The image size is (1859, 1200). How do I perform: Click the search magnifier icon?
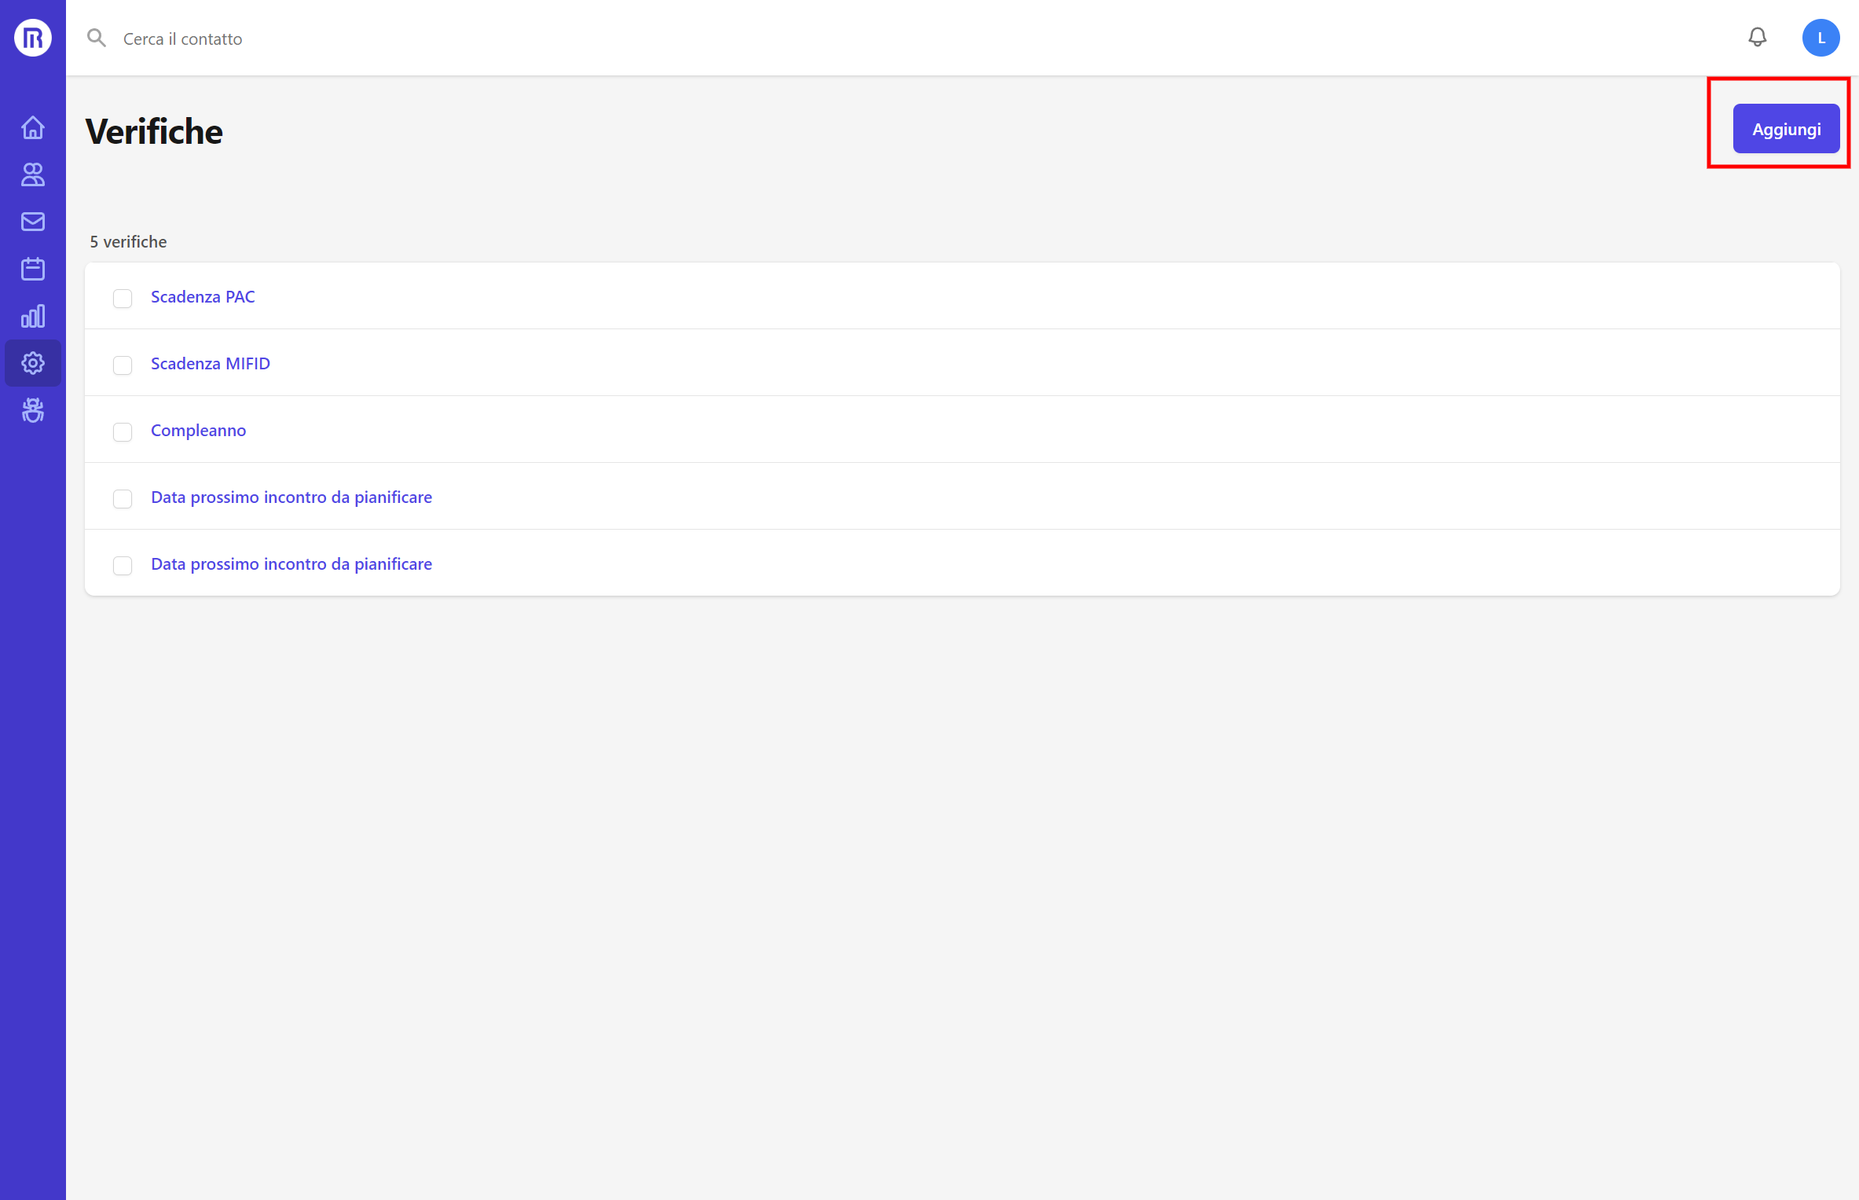97,37
